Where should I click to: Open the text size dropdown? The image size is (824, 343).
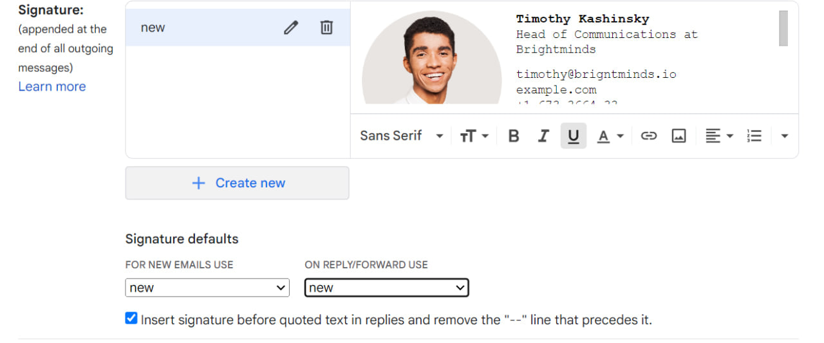(474, 136)
